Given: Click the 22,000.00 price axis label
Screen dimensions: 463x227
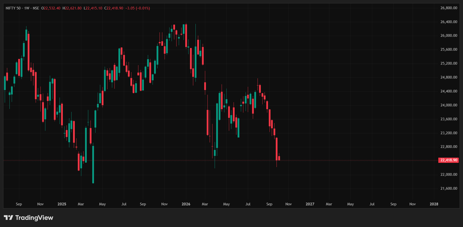Looking at the screenshot, I should 449,174.
